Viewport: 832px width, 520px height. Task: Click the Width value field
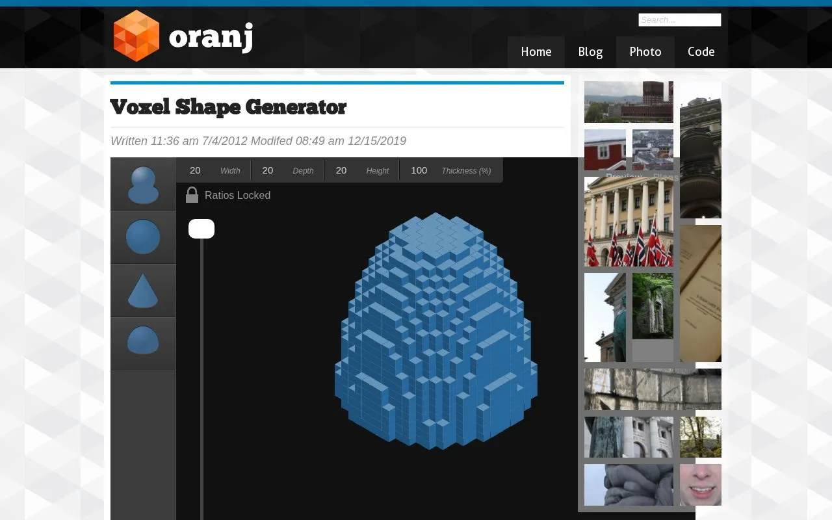(x=195, y=170)
